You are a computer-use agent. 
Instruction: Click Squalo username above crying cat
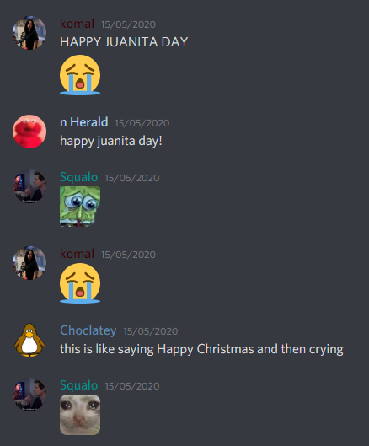pos(78,385)
